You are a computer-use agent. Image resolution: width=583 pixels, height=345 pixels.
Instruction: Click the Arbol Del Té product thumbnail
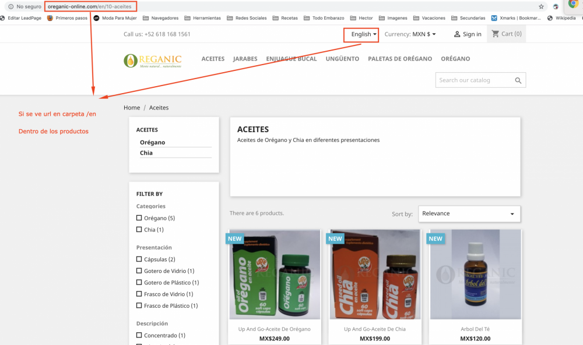click(x=475, y=273)
